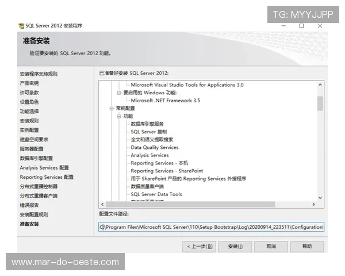Image resolution: width=345 pixels, height=276 pixels.
Task: Select the 分布式重播客户端 step
Action: click(x=39, y=196)
